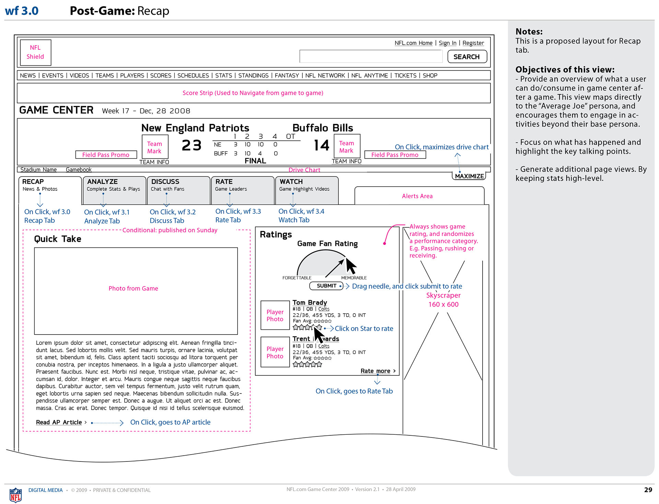Click the Register link
The width and height of the screenshot is (659, 504).
coord(473,43)
